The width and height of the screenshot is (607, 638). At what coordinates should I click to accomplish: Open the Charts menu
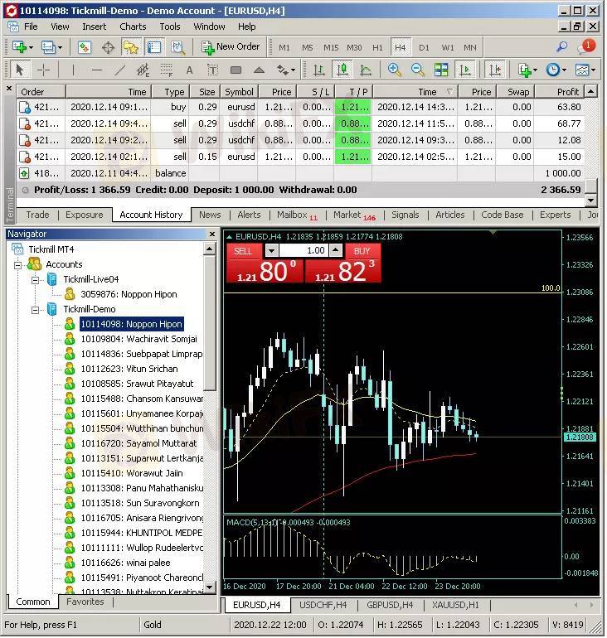coord(133,27)
